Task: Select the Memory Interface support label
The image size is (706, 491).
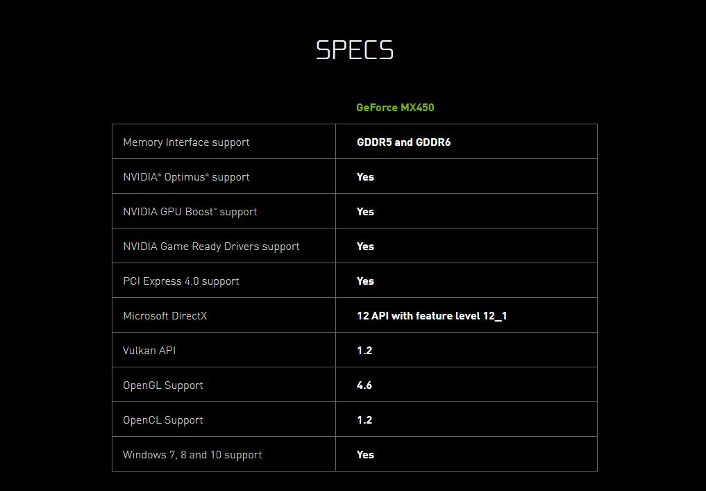Action: click(186, 142)
